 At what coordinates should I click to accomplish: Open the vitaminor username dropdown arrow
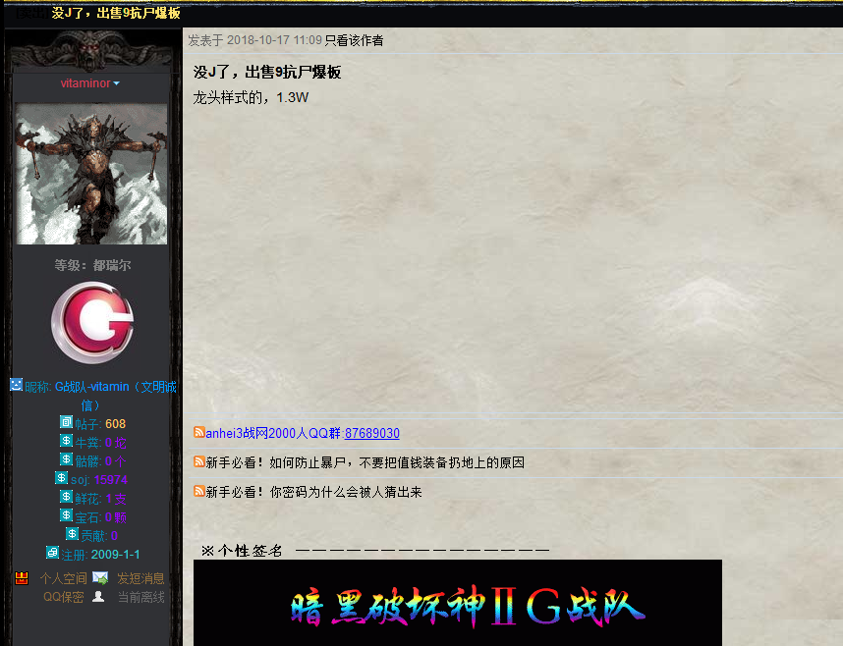117,84
